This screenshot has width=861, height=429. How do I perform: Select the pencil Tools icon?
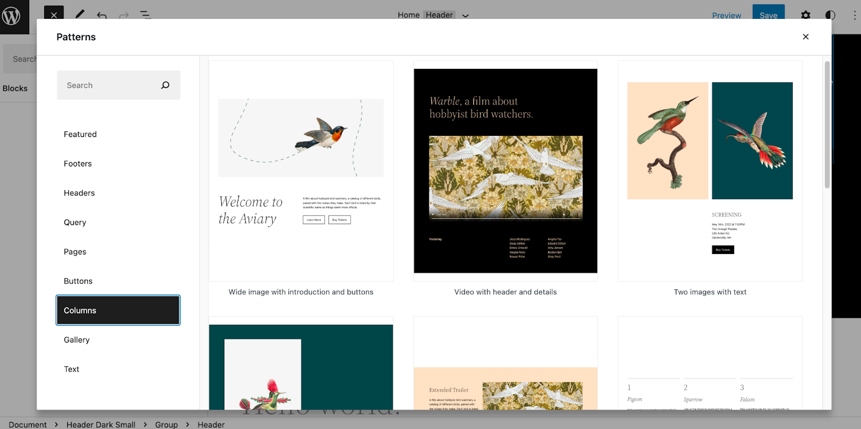click(x=80, y=14)
